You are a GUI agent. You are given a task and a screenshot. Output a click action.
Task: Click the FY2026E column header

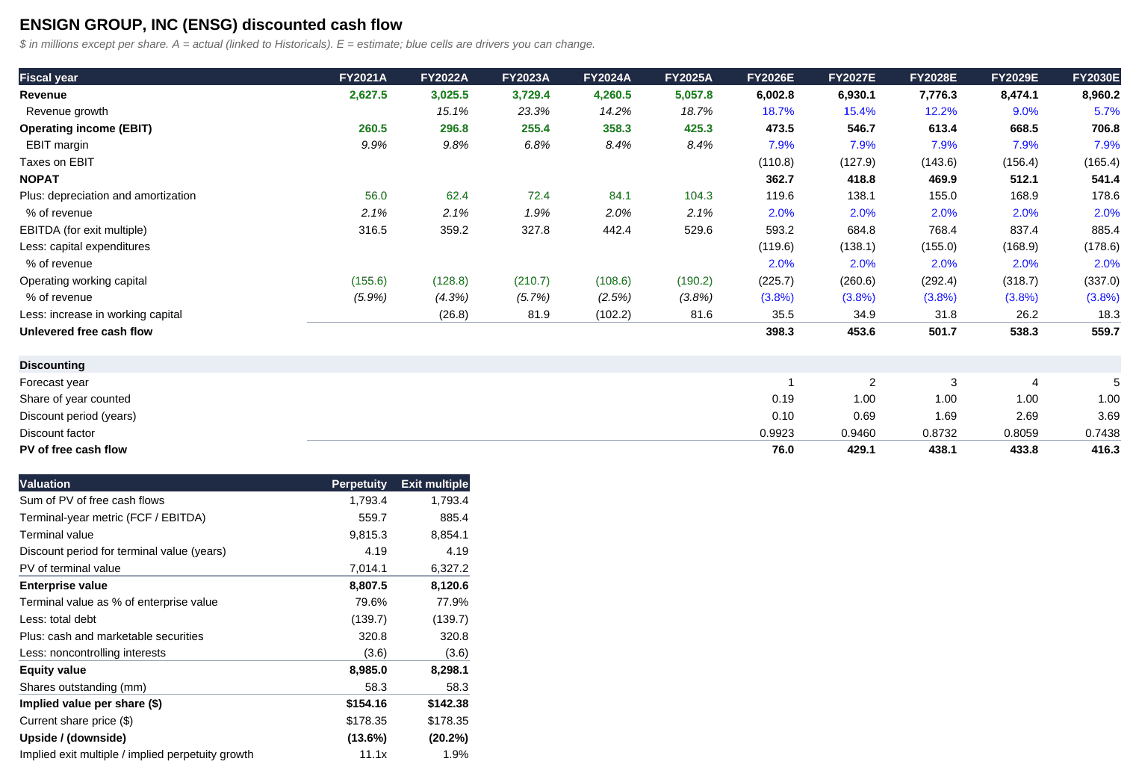point(771,78)
